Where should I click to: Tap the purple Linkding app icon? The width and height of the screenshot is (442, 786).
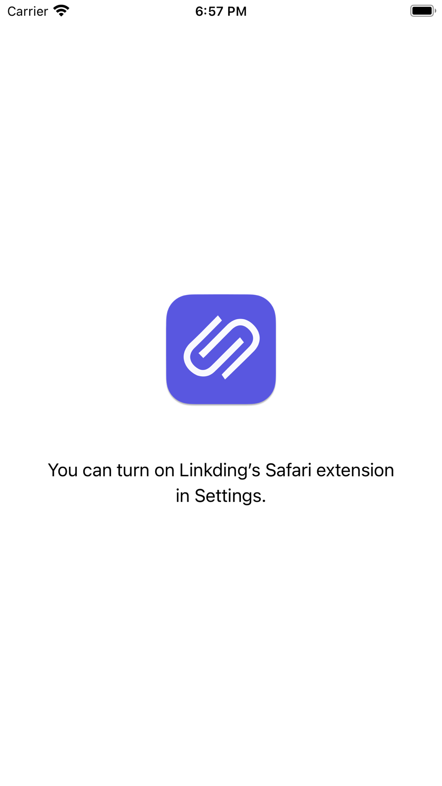[x=221, y=349]
